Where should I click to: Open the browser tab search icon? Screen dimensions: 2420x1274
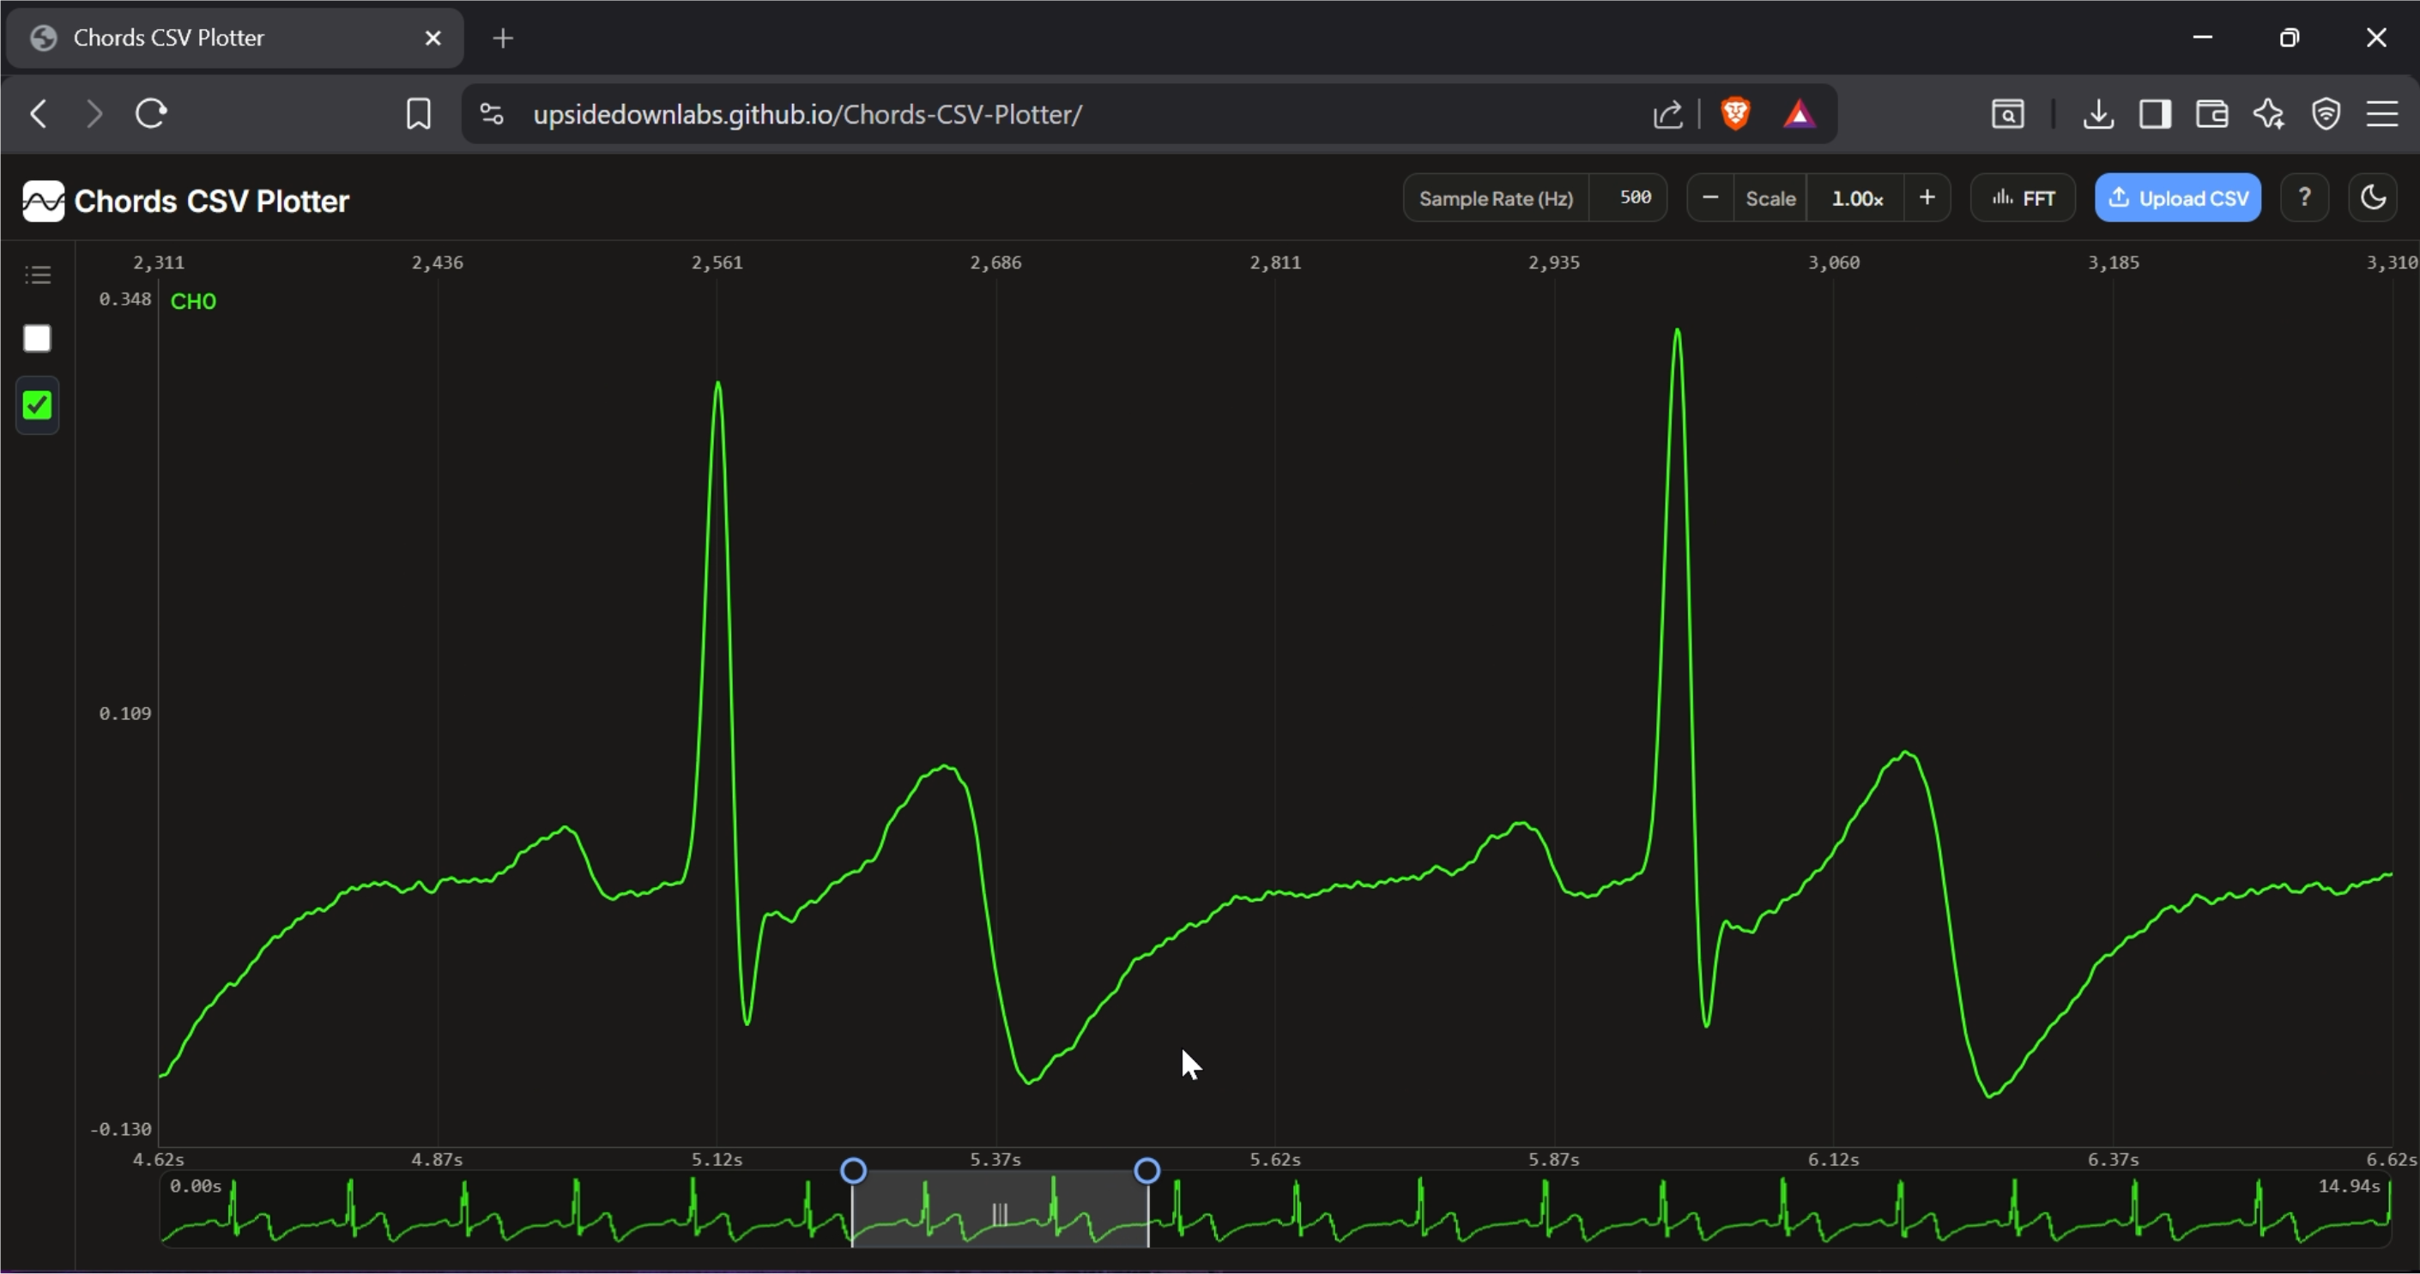click(x=2007, y=115)
